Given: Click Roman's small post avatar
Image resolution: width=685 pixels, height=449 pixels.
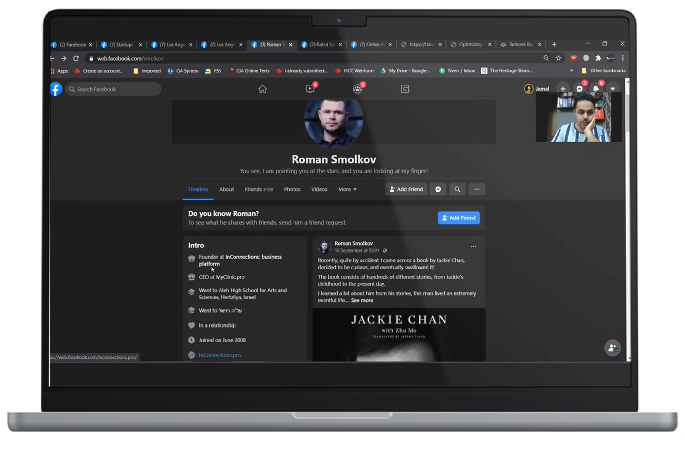Looking at the screenshot, I should tap(324, 247).
